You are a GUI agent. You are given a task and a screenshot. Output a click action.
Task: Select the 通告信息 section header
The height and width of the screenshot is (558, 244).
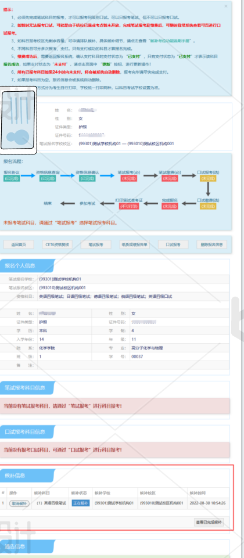point(27,546)
